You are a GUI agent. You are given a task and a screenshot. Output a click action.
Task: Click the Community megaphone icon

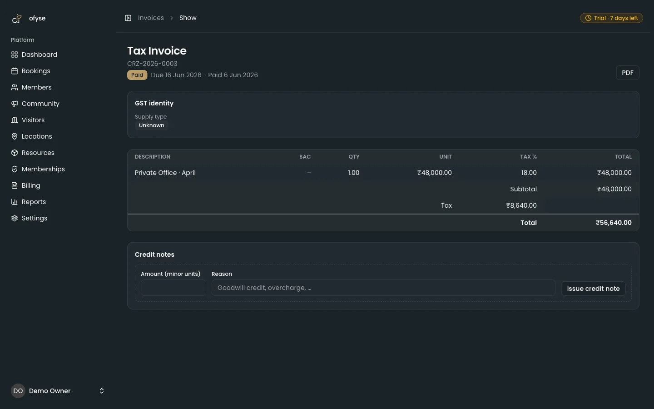click(x=15, y=104)
